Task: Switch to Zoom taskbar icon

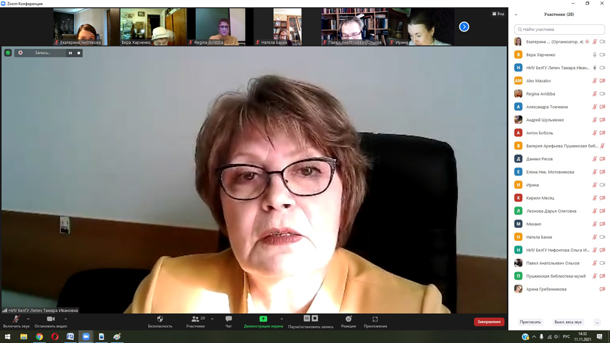Action: coord(86,336)
